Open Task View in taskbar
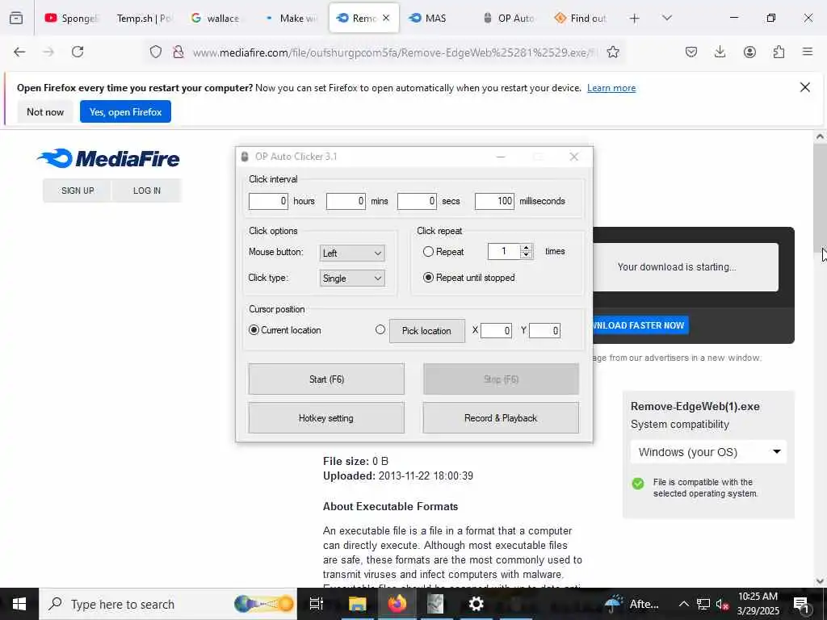 point(316,604)
